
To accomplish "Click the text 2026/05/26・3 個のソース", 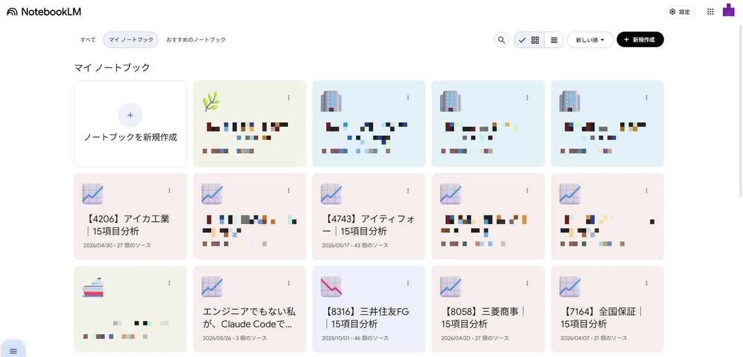I will (x=235, y=338).
